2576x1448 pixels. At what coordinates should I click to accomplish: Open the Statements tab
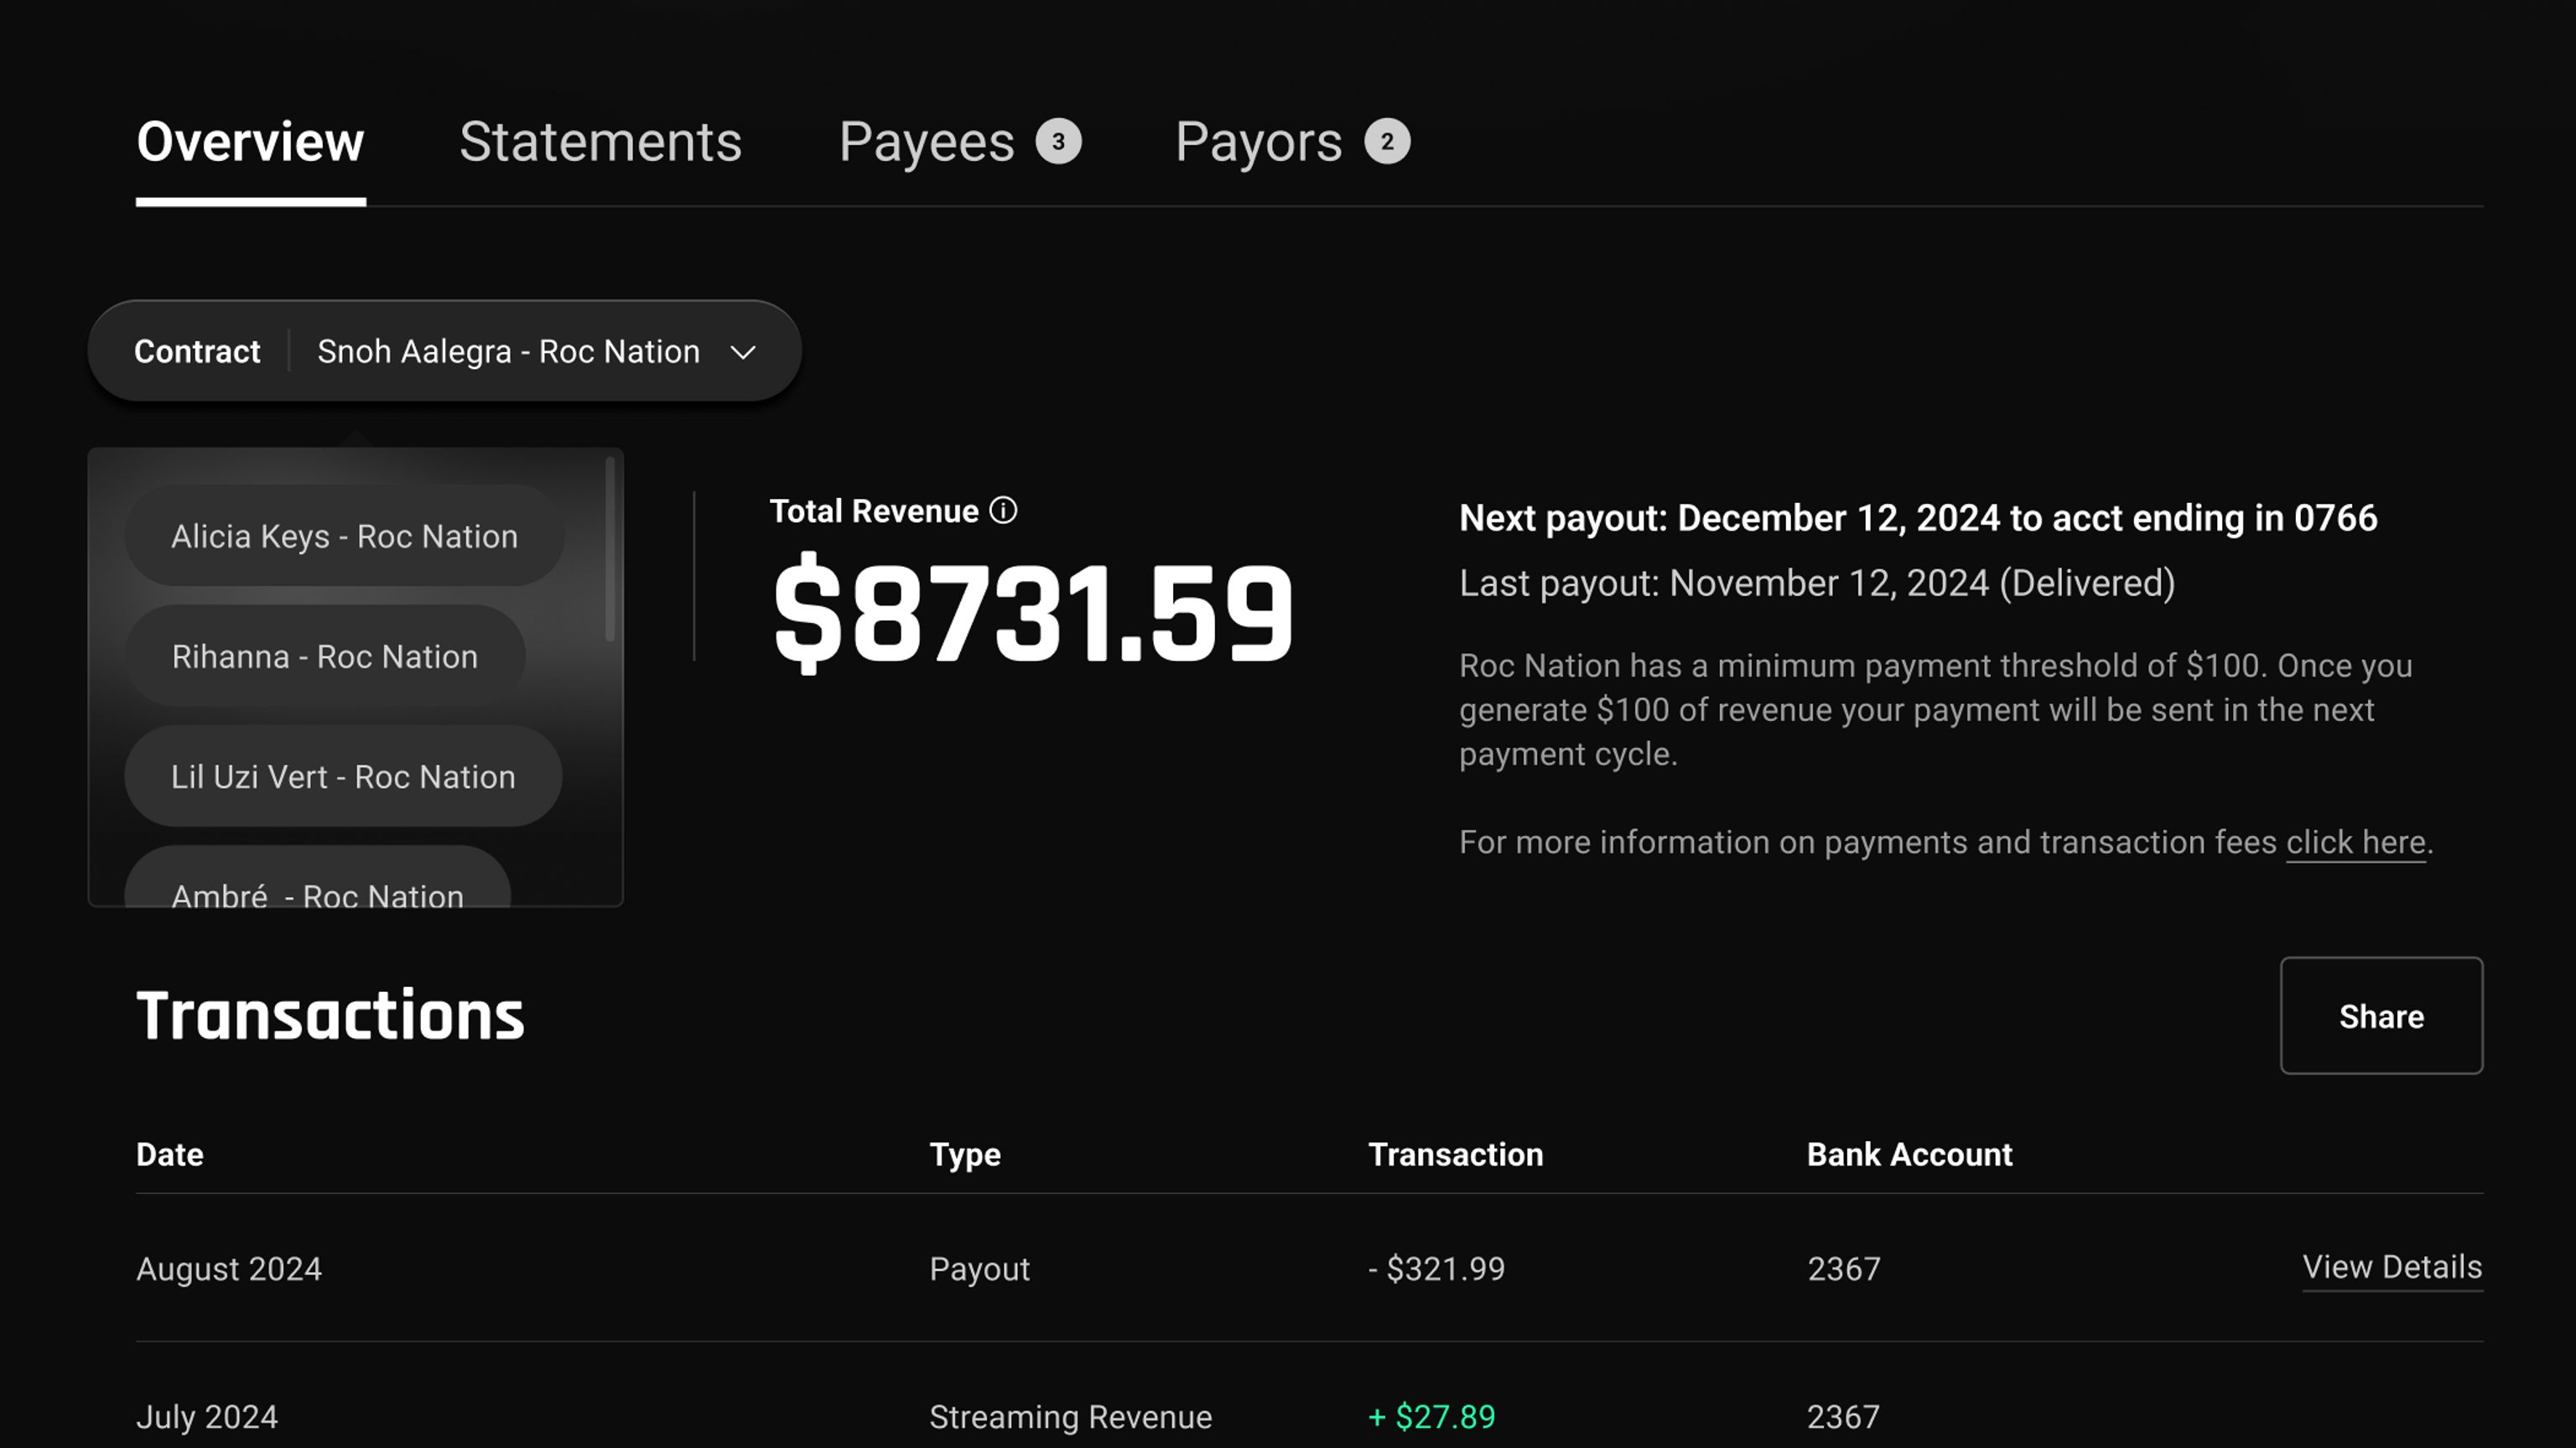click(600, 142)
